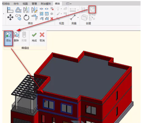Select Trim/Extend Single Element tool

(x=42, y=19)
